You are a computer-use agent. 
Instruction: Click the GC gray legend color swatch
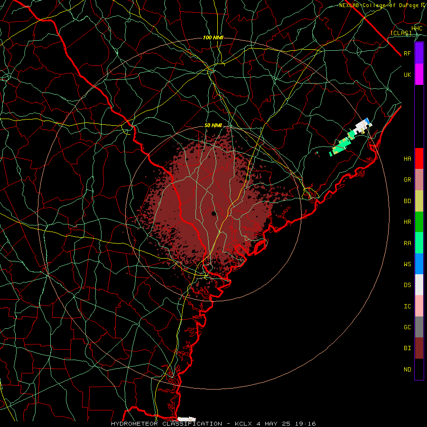pos(419,327)
